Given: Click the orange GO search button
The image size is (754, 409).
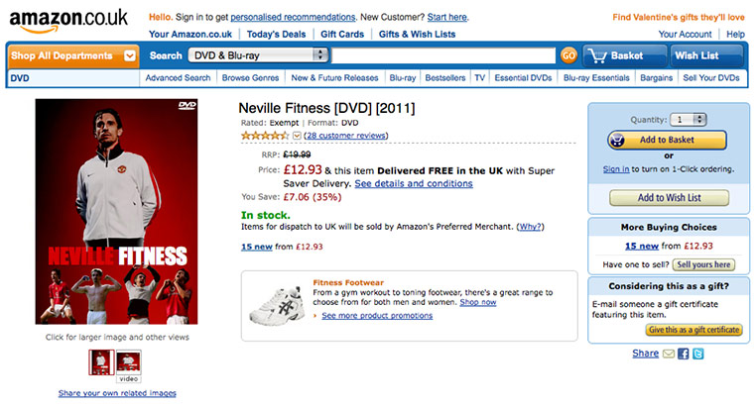Looking at the screenshot, I should (568, 55).
